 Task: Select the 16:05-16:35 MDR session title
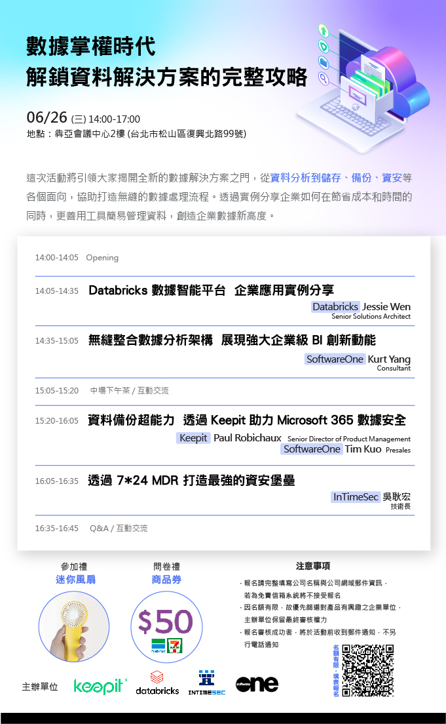coord(191,481)
